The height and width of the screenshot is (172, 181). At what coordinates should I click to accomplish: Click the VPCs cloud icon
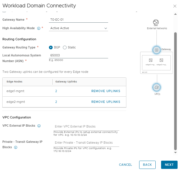click(x=157, y=87)
